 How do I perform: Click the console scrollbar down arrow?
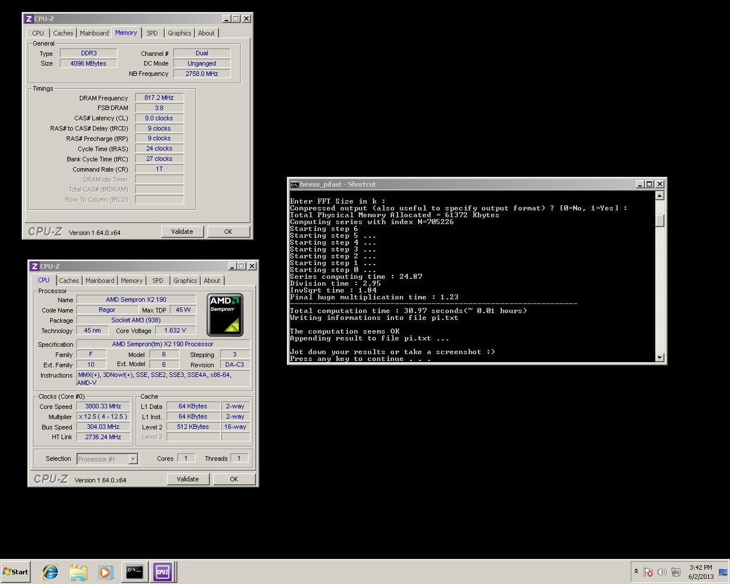tap(660, 358)
